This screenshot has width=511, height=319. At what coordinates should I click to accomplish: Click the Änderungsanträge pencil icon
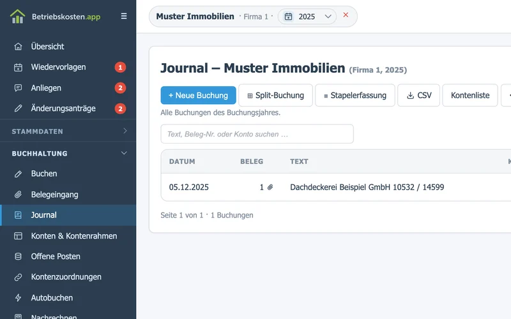pyautogui.click(x=19, y=108)
